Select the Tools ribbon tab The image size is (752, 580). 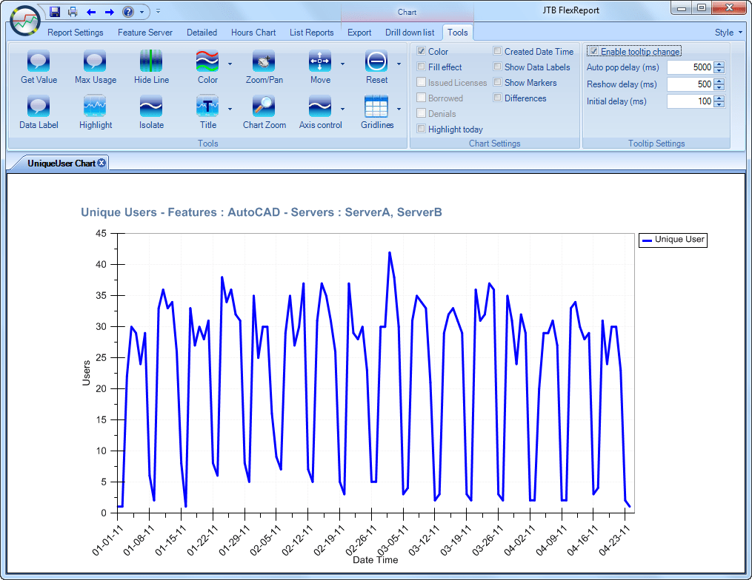458,33
